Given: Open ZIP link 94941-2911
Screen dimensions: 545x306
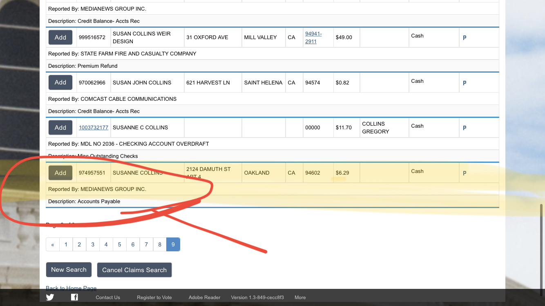Looking at the screenshot, I should click(x=313, y=38).
